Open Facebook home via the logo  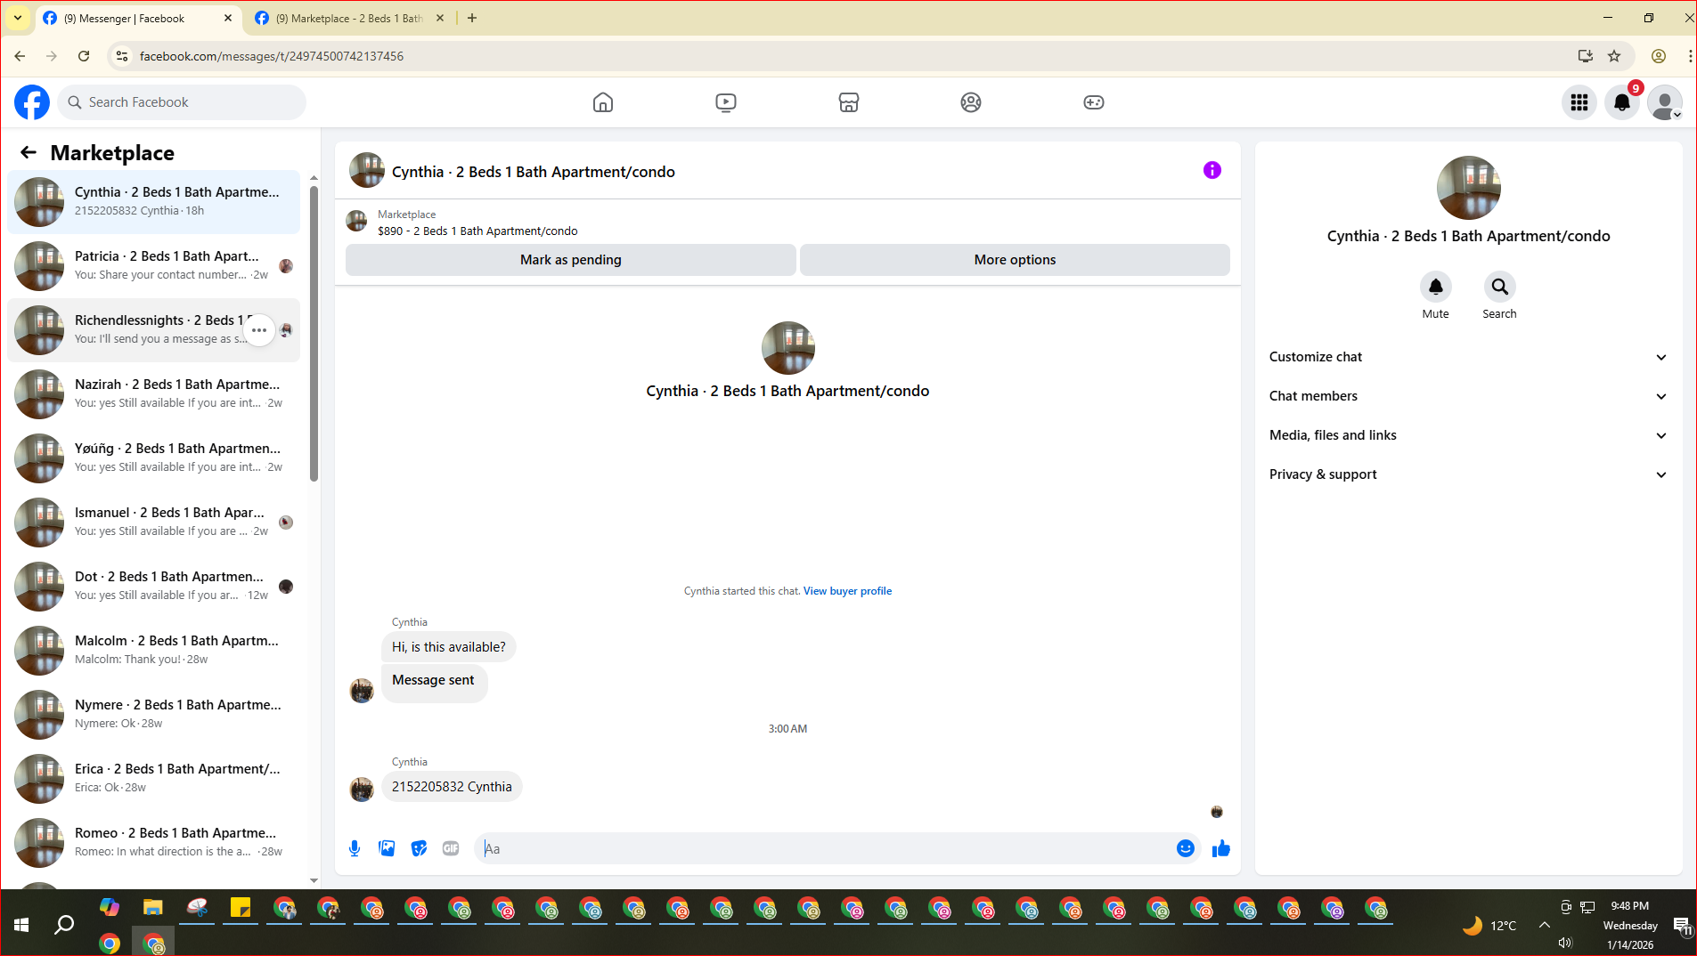coord(32,102)
